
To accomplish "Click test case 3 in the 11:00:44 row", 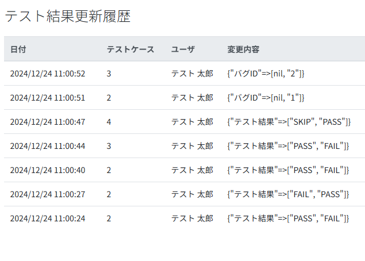I will (109, 146).
